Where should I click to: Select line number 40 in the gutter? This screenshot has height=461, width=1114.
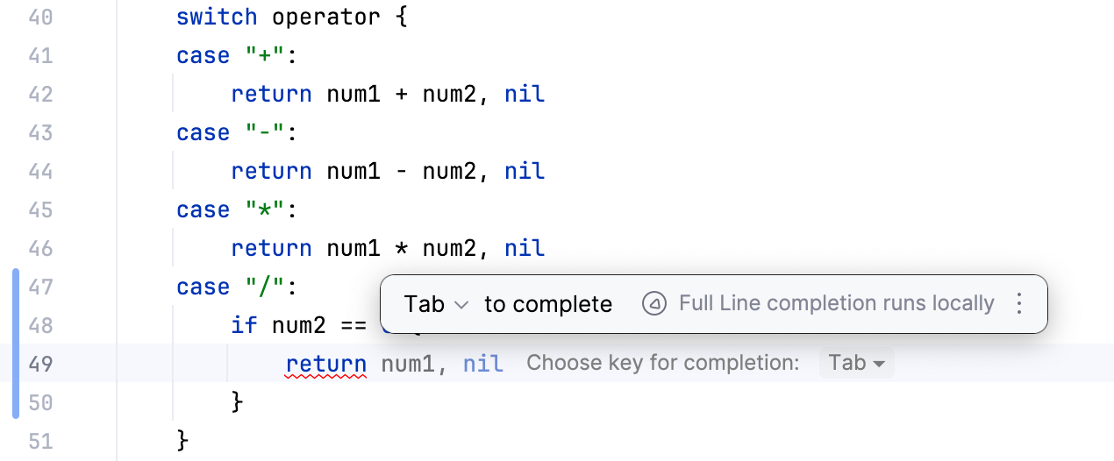[x=41, y=17]
